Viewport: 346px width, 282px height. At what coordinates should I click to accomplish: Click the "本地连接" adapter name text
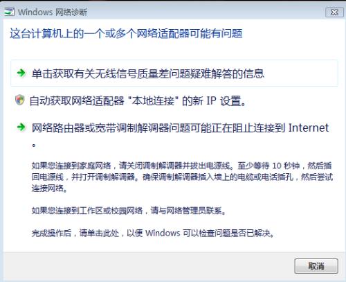(153, 101)
